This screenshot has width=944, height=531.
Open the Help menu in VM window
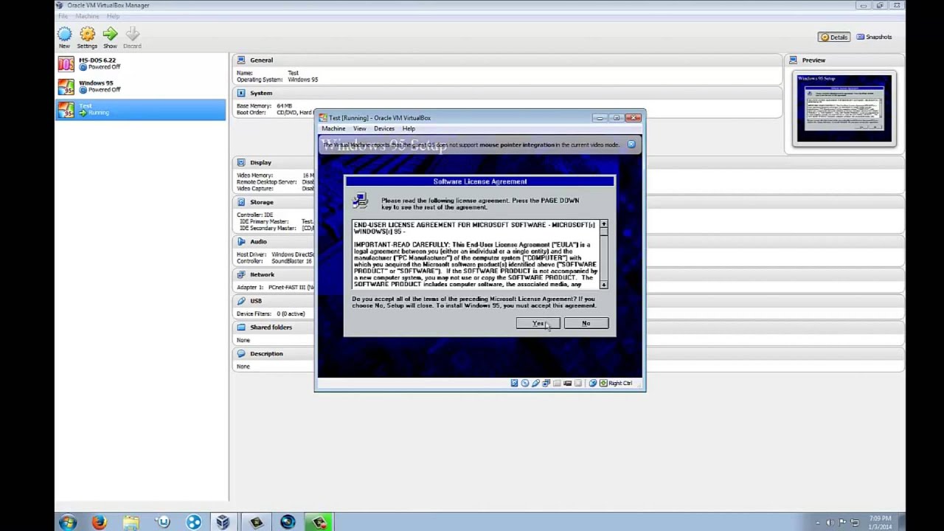409,128
